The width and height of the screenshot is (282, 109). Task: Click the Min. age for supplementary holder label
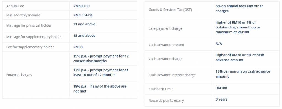[34, 37]
